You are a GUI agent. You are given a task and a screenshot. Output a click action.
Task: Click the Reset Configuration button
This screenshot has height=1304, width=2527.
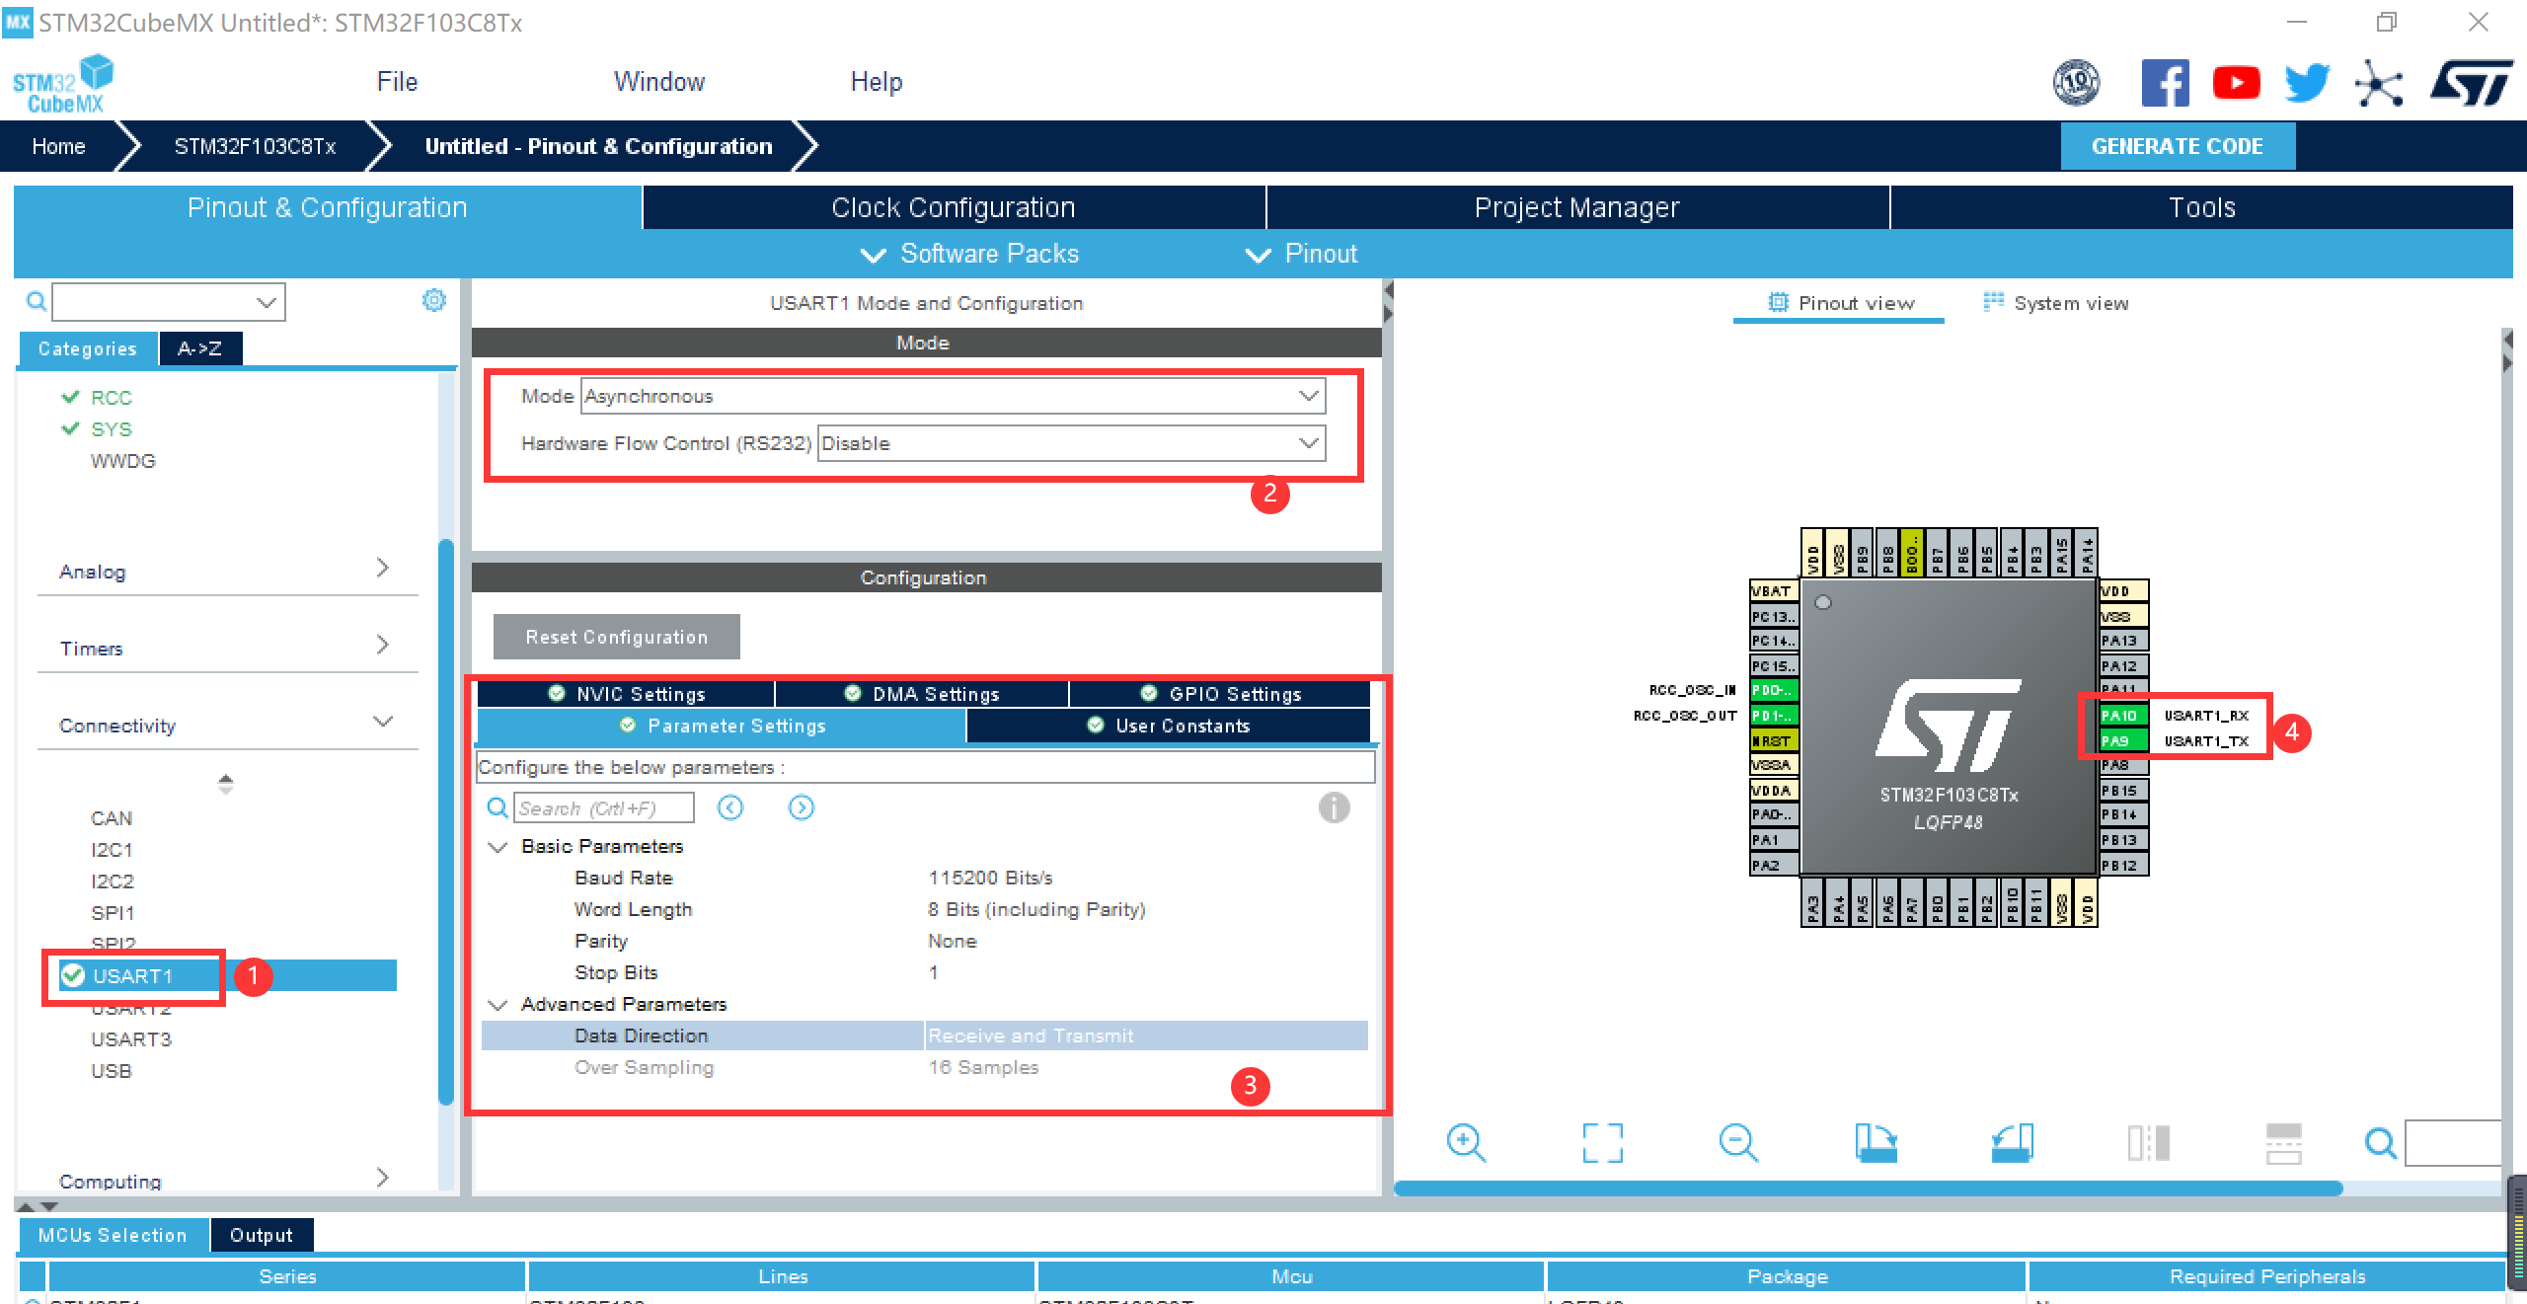(616, 637)
